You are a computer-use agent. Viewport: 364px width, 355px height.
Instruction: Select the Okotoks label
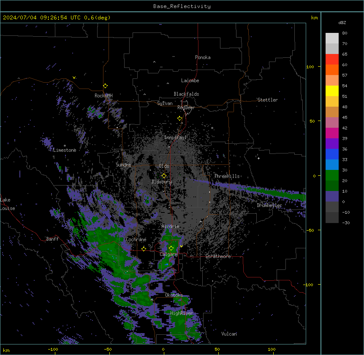[174, 295]
